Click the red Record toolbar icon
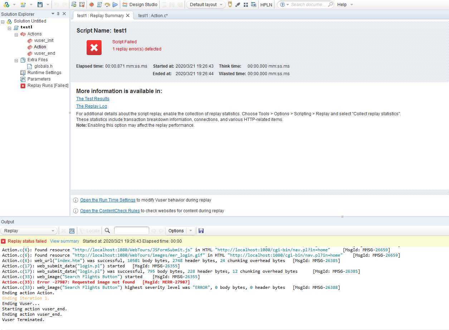 pos(91,5)
